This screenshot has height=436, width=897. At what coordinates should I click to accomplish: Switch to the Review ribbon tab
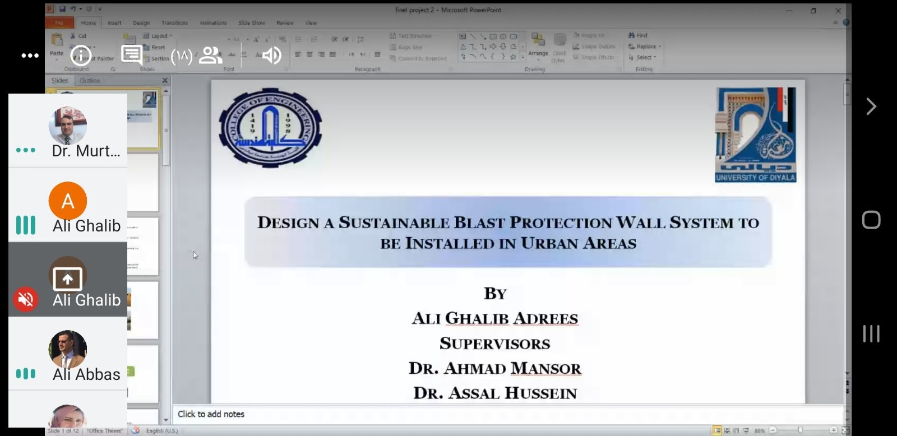click(285, 23)
